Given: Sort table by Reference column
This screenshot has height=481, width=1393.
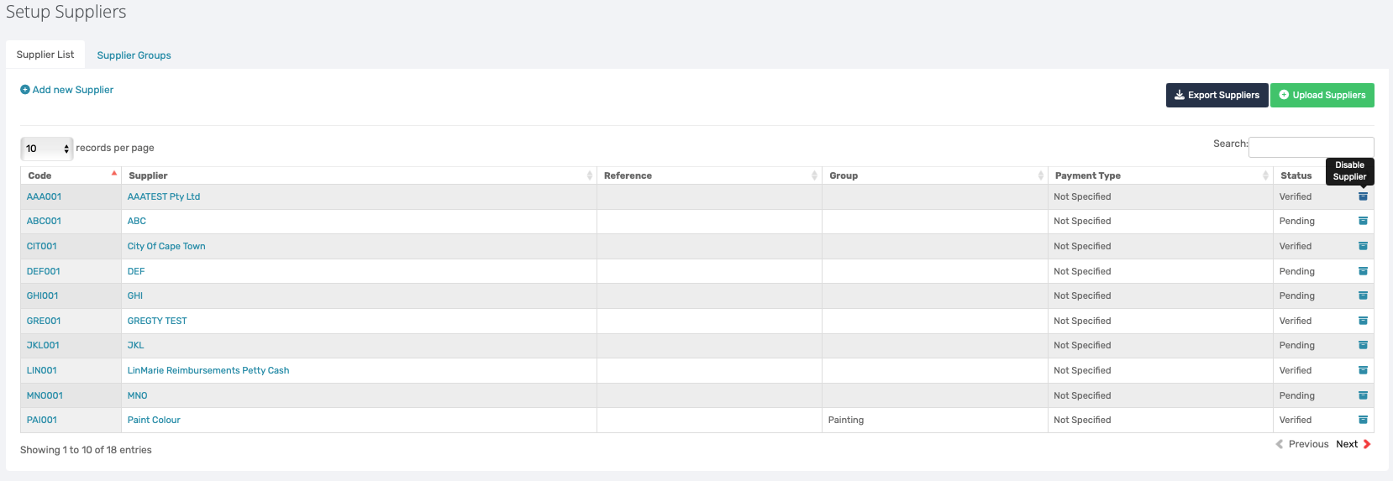Looking at the screenshot, I should [x=709, y=175].
